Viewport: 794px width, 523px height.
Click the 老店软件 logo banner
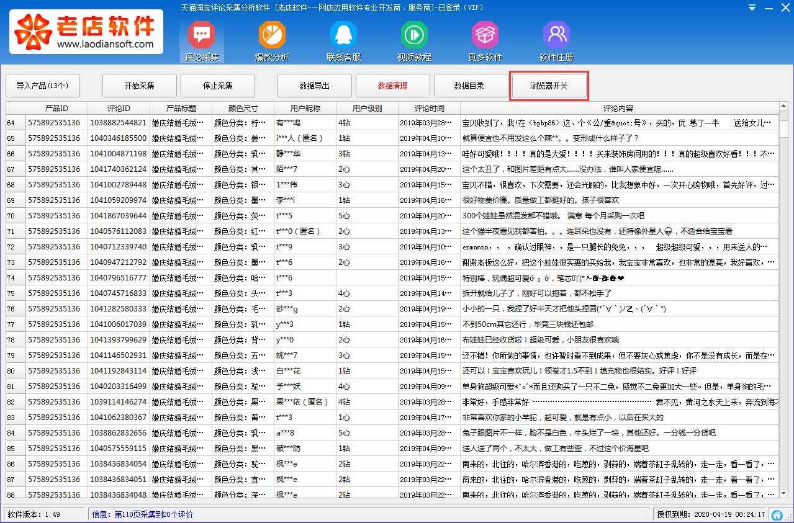coord(86,31)
